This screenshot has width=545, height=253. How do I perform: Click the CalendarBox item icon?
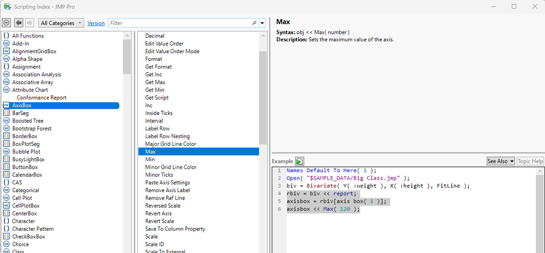(6, 175)
